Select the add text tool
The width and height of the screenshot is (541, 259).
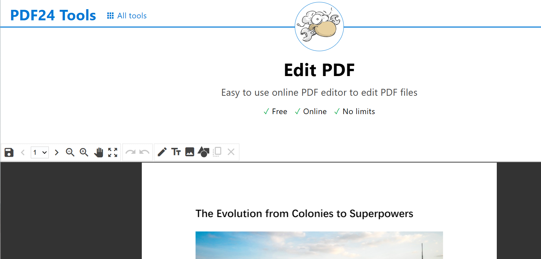[176, 152]
